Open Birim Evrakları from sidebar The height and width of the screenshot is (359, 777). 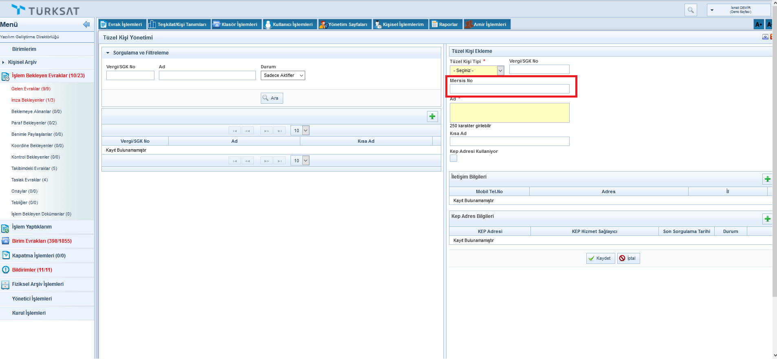(x=42, y=241)
